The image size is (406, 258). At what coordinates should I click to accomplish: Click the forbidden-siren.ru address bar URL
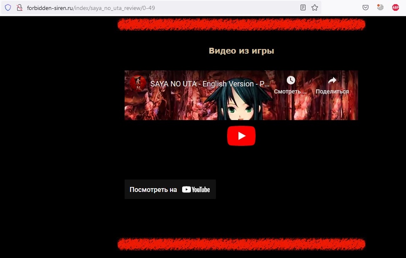(91, 8)
